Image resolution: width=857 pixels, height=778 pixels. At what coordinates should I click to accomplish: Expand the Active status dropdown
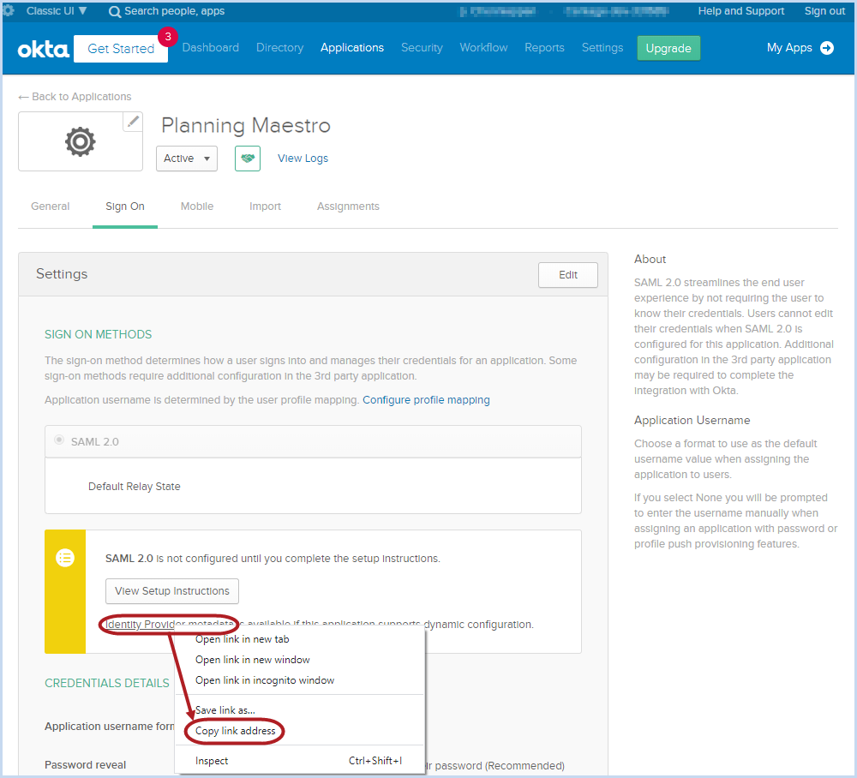(x=186, y=159)
